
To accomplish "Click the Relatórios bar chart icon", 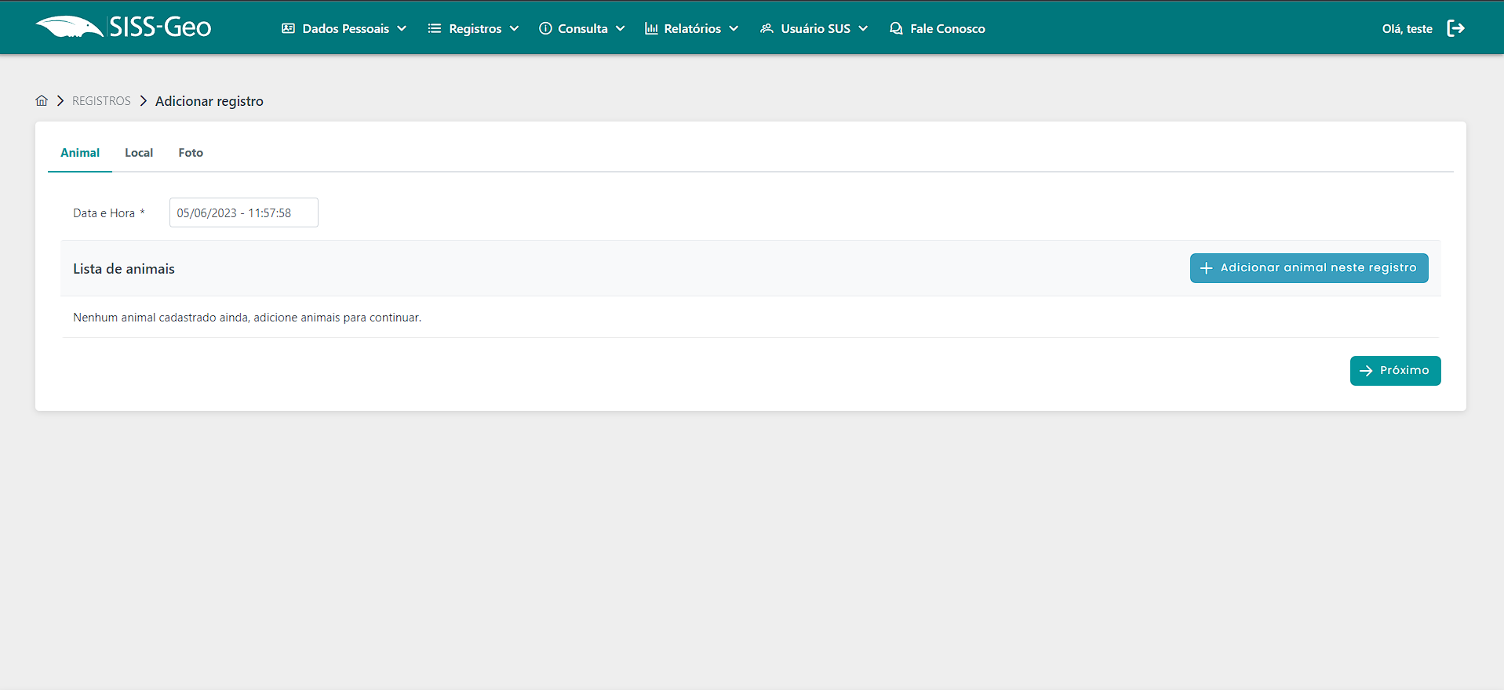I will [651, 28].
